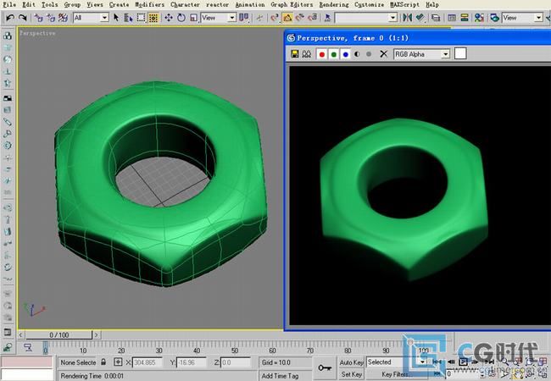Click the Use Pivot Point Center icon
Viewport: 551px width, 381px height.
[x=243, y=18]
